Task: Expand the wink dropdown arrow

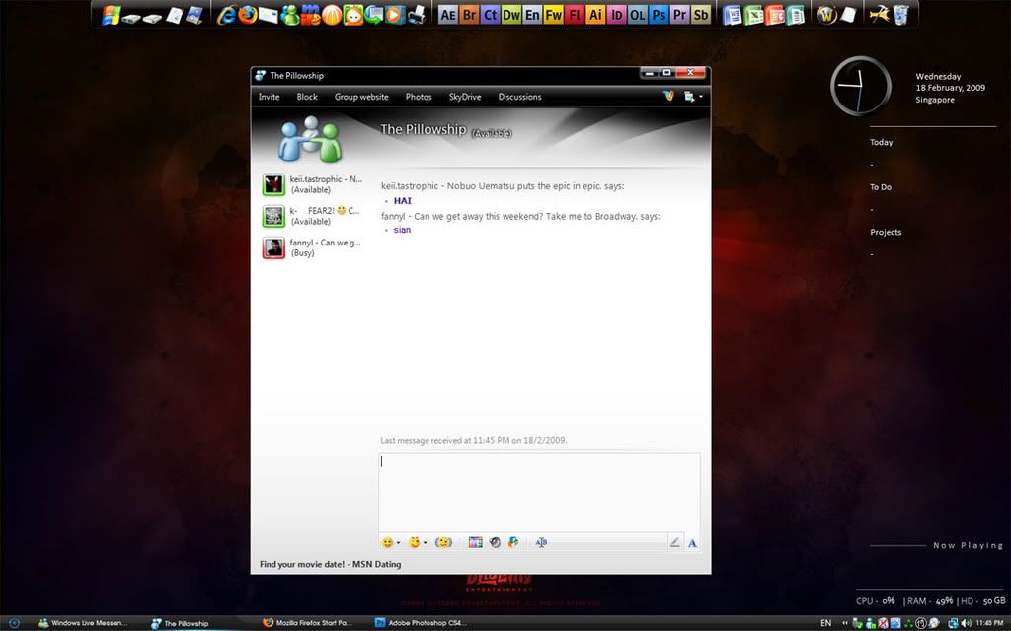Action: coord(425,543)
